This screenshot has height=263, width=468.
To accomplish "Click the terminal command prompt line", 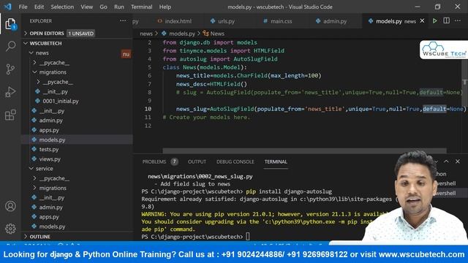I will (x=195, y=237).
